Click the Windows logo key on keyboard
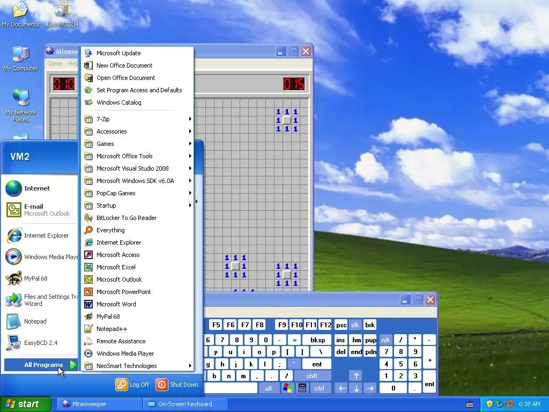 pos(288,388)
